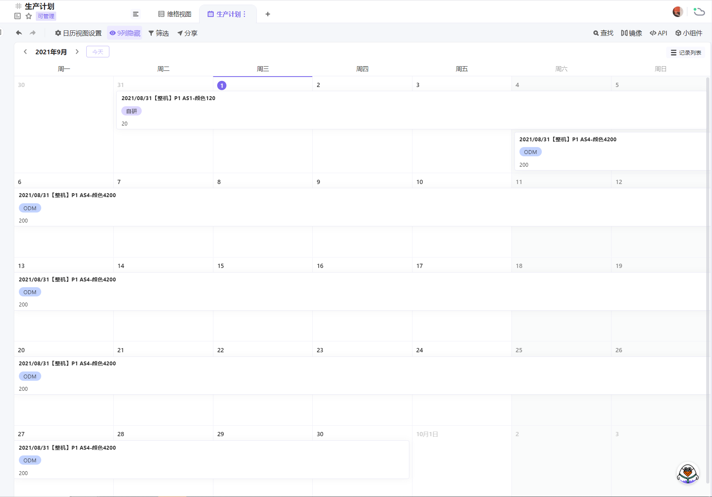Switch to the 维格视图 tab
Image resolution: width=712 pixels, height=497 pixels.
[x=175, y=14]
